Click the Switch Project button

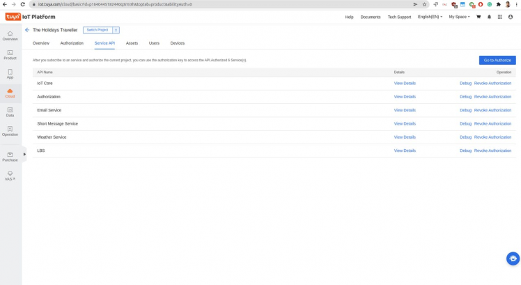tap(98, 30)
